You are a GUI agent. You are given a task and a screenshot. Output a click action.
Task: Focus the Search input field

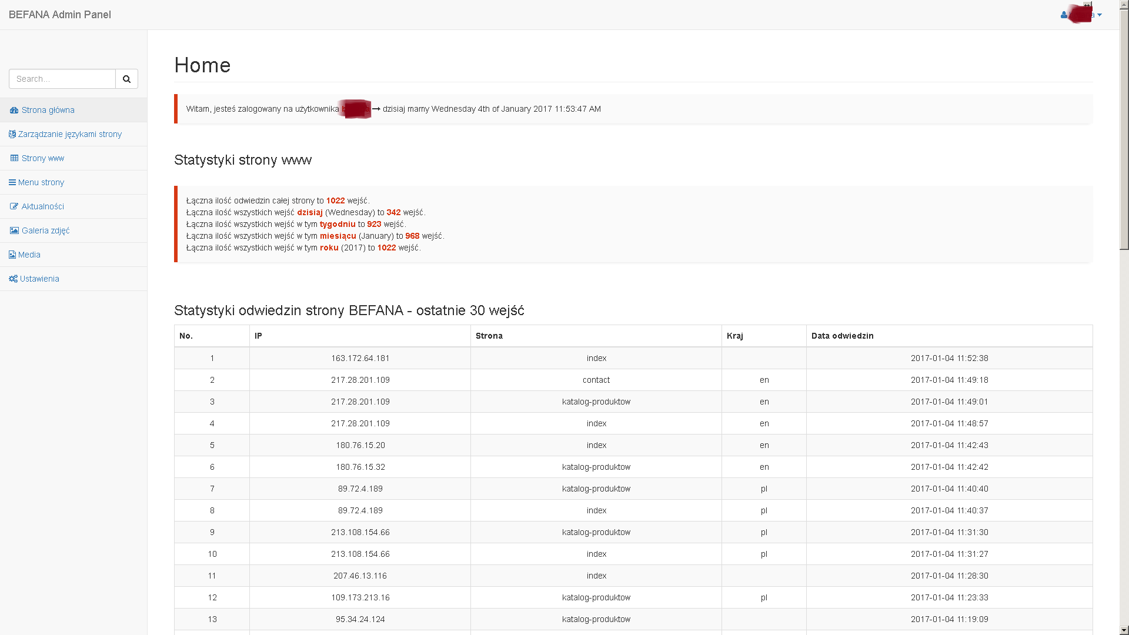(62, 79)
